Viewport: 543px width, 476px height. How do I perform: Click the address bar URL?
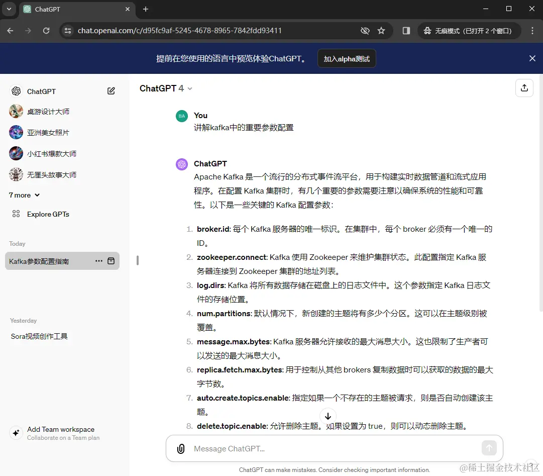[179, 31]
